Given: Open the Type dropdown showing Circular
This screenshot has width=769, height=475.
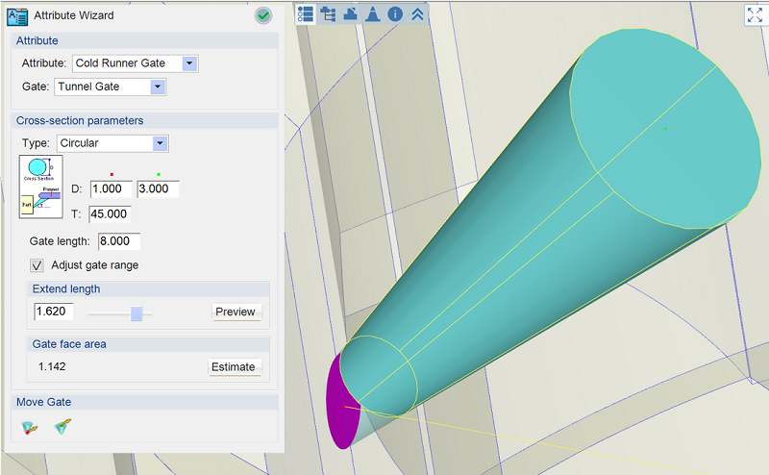Looking at the screenshot, I should (x=112, y=143).
